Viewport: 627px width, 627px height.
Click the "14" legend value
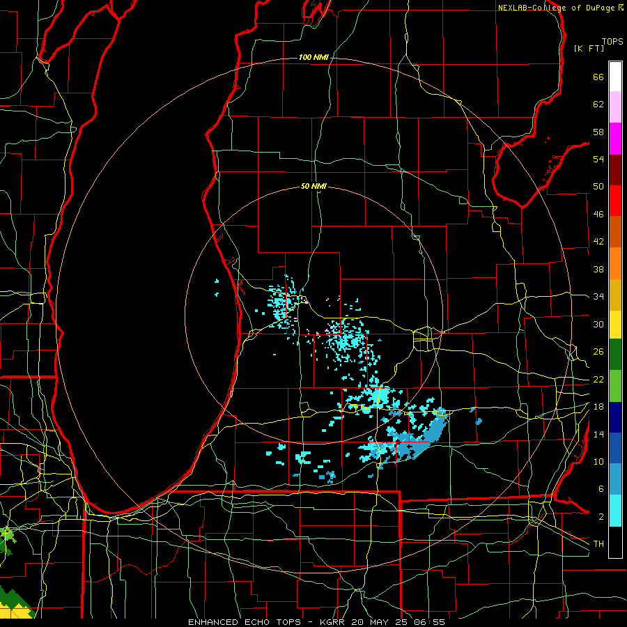[x=598, y=434]
